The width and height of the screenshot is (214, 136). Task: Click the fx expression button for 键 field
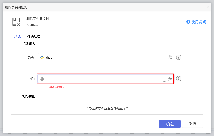[170, 79]
